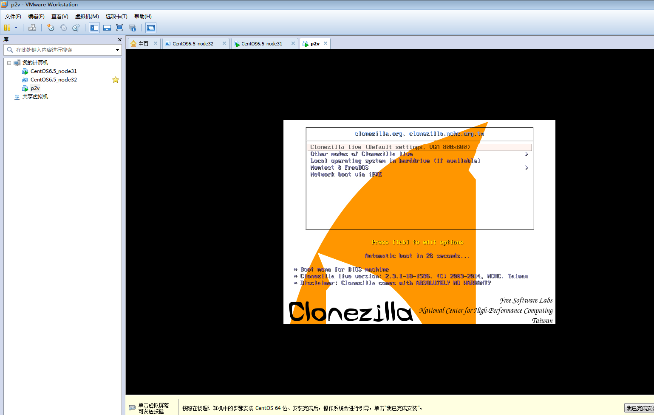Click the home icon on 主页 tab

133,44
